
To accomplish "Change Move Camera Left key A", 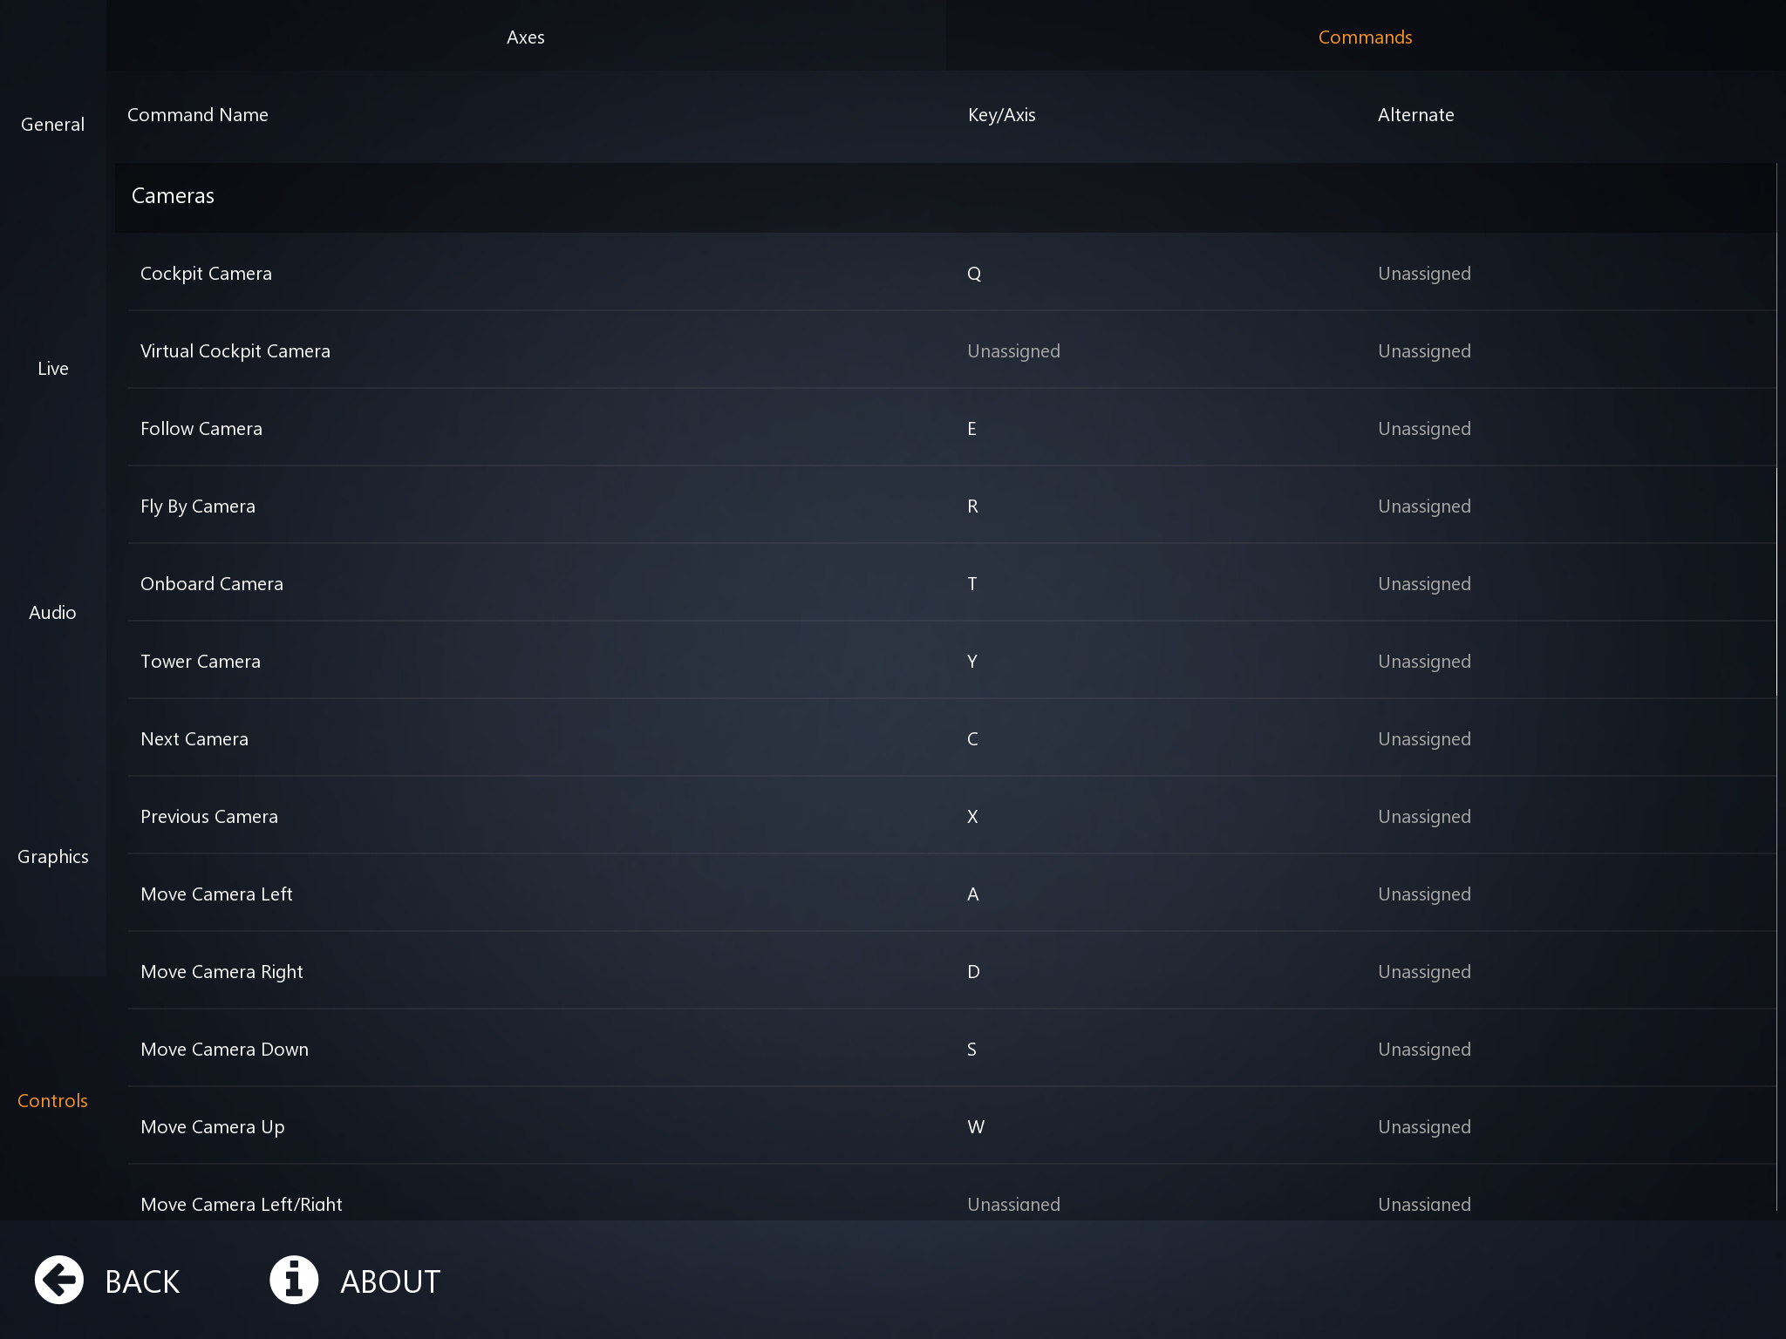I will coord(972,894).
